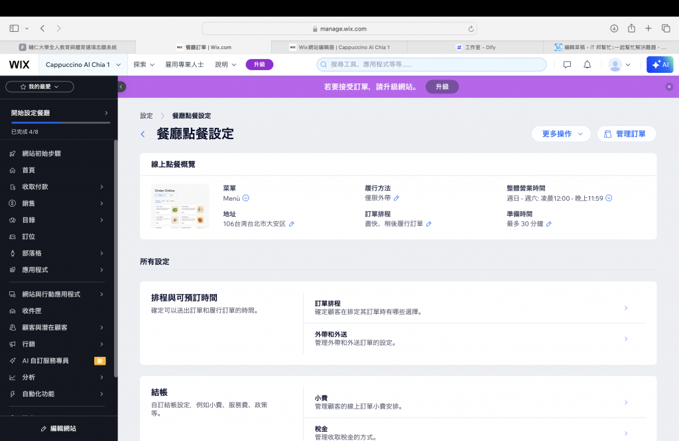The width and height of the screenshot is (679, 441).
Task: Click 雇用專業人士 in top bar
Action: [x=184, y=65]
